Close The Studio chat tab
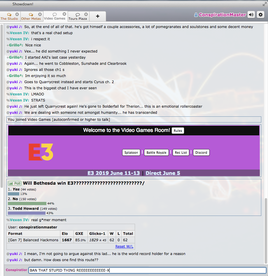 (x=17, y=14)
